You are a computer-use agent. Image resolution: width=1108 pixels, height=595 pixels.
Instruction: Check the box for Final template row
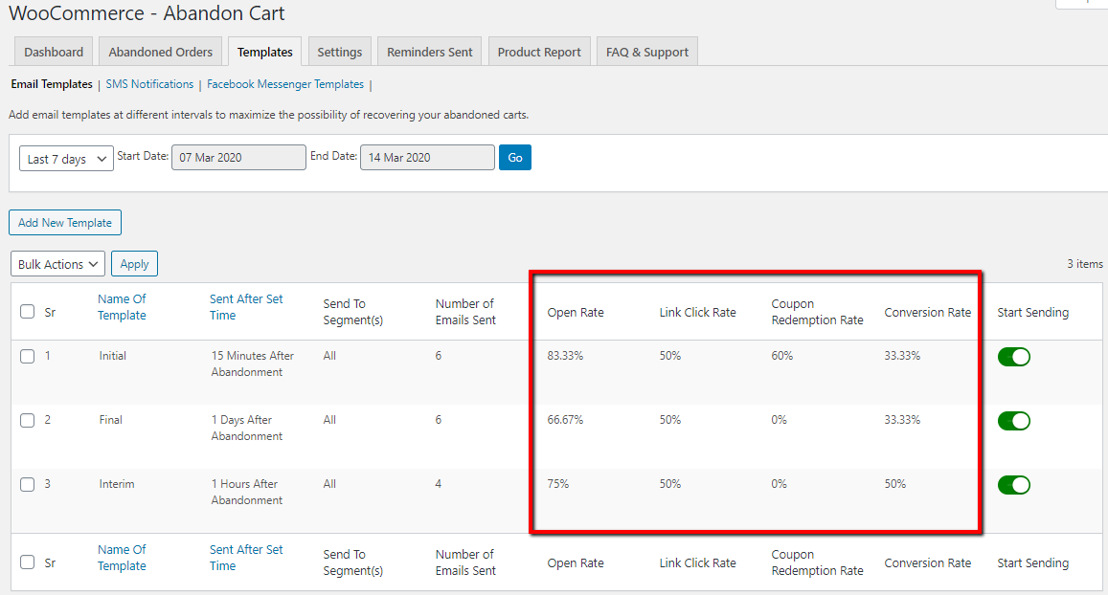coord(28,421)
